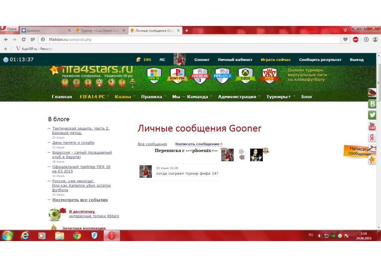
Task: Click the tab menu icon in title bar
Action: [345, 30]
